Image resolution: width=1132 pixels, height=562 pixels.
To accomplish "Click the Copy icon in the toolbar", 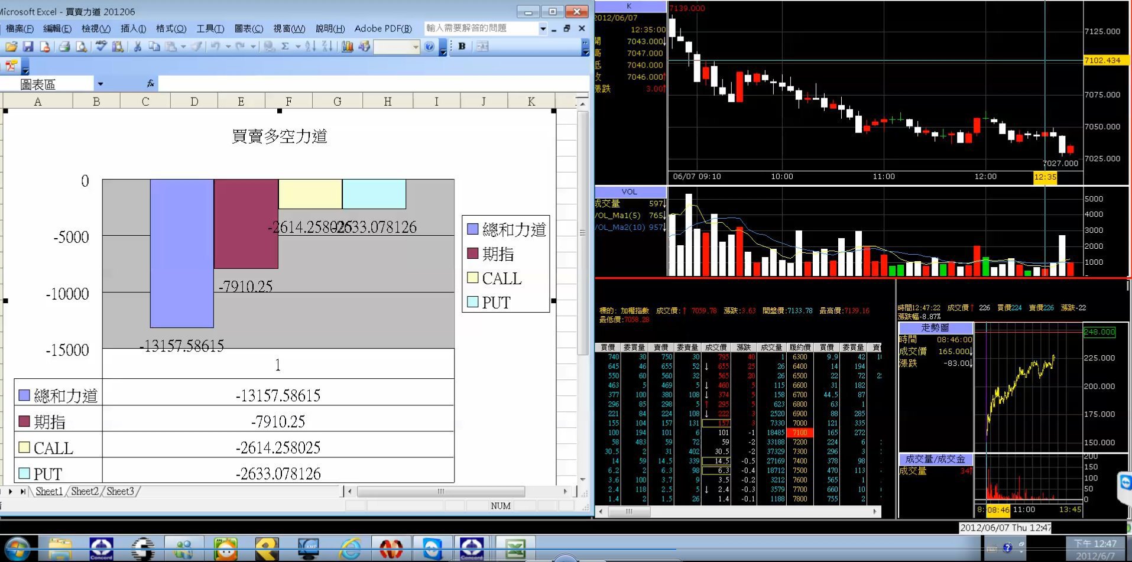I will [154, 46].
